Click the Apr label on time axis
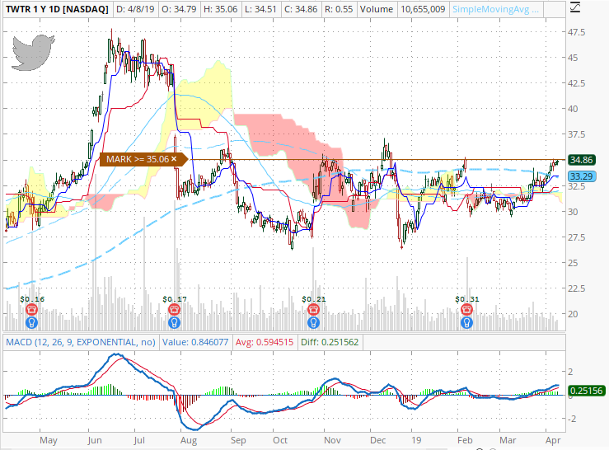Viewport: 609px width, 450px height. coord(553,440)
